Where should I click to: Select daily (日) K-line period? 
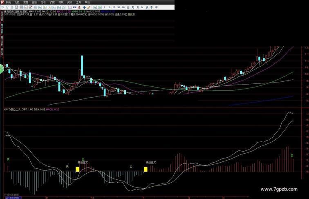tap(128, 7)
